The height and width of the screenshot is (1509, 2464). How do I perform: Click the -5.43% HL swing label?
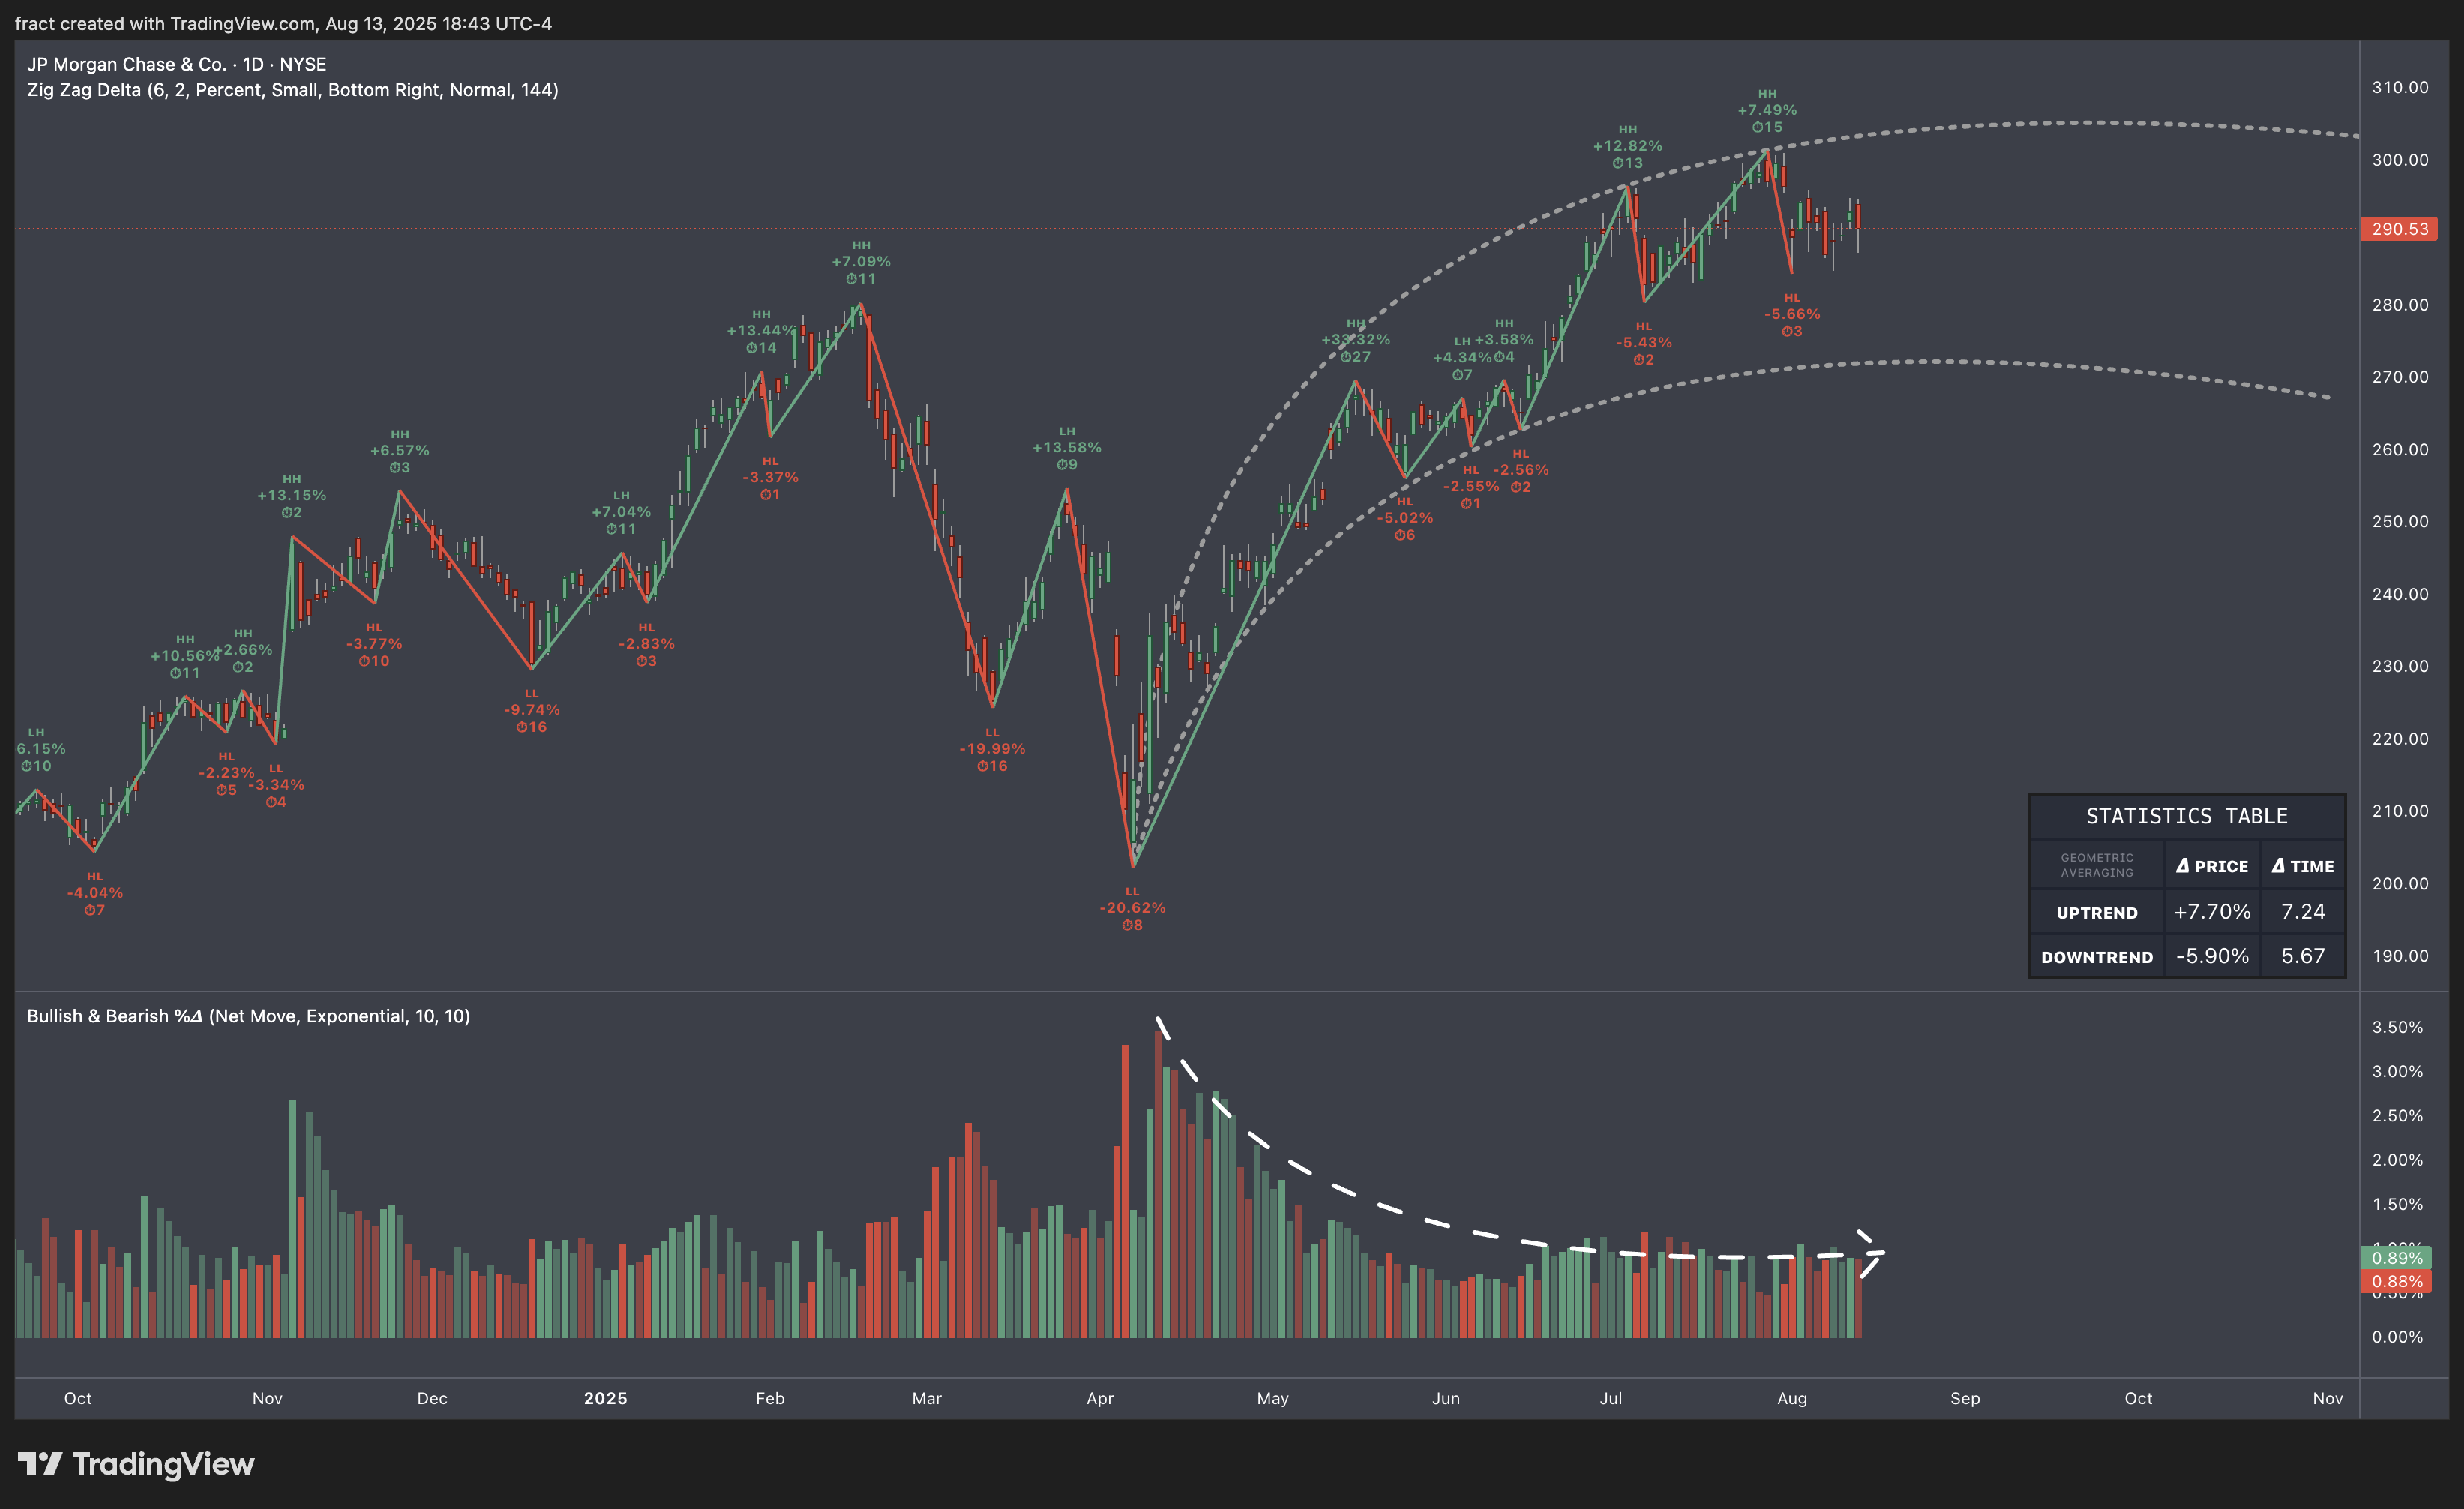(x=1644, y=342)
